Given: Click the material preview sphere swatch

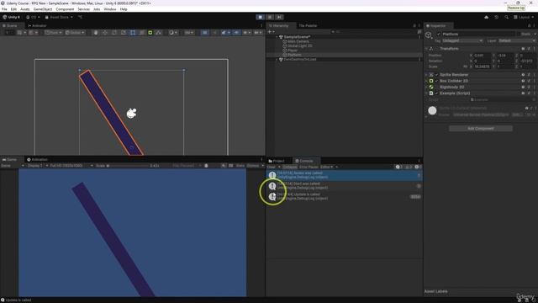Looking at the screenshot, I should pos(432,110).
